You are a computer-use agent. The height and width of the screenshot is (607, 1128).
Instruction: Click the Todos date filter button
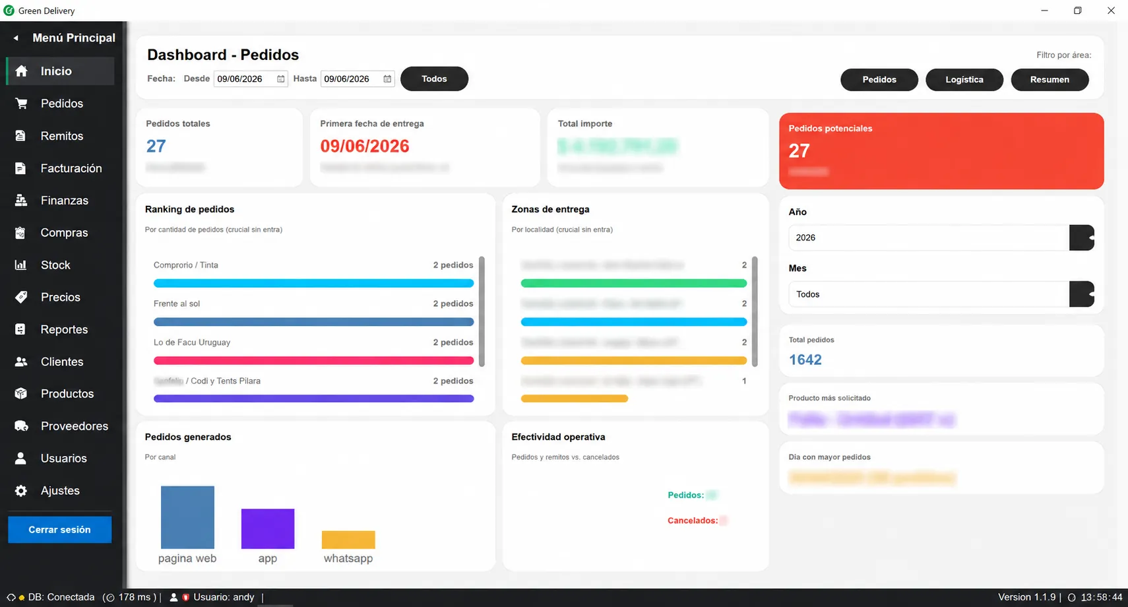(x=434, y=79)
